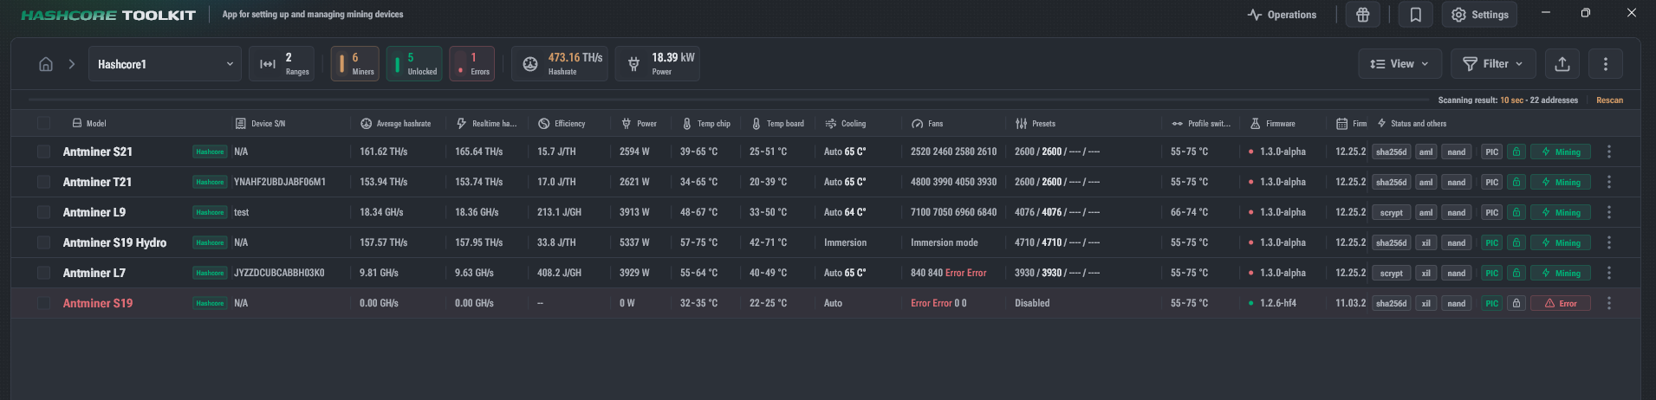Open the Operations panel

(x=1282, y=15)
